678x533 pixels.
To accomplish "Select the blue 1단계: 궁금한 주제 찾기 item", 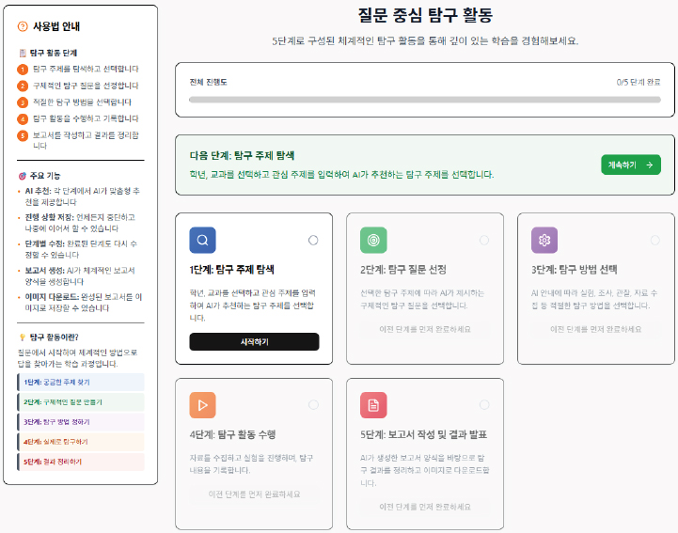I will 81,383.
